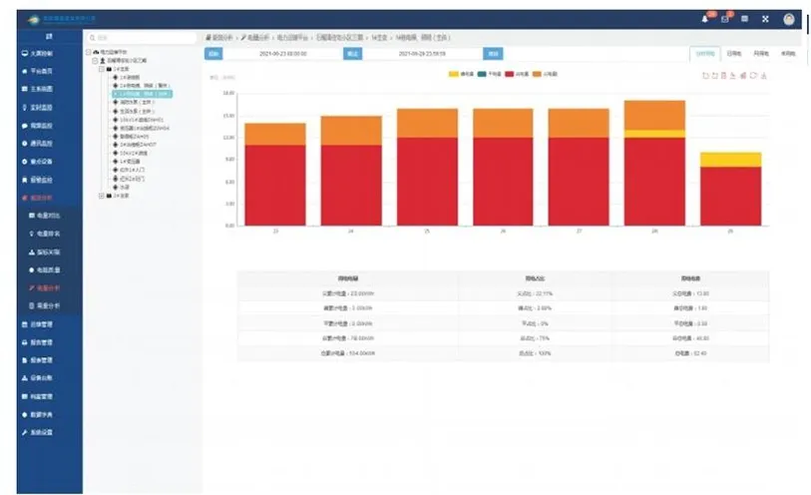Screen dimensions: 811x495
Task: Open the message inbox icon with badge
Action: point(726,18)
